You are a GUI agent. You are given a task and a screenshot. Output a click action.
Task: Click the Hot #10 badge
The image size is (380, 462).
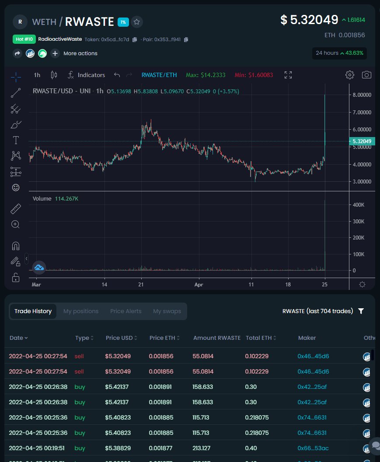point(24,39)
